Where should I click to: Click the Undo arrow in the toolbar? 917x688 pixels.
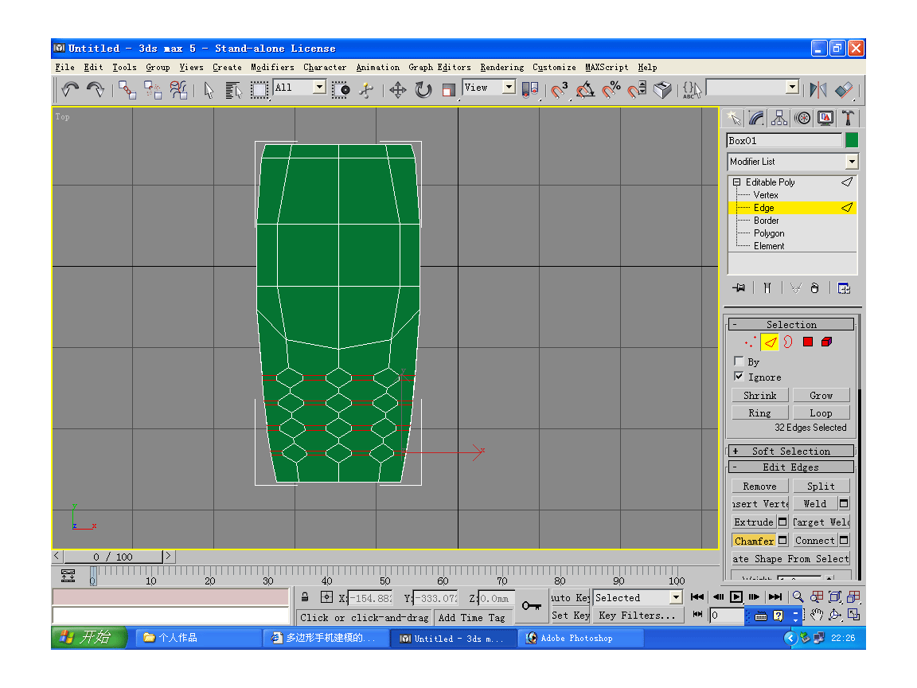[x=70, y=90]
